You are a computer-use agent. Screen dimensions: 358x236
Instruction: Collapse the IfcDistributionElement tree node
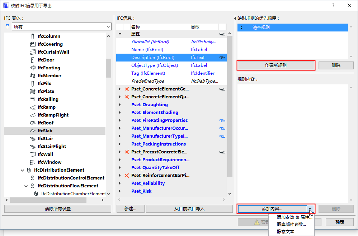point(22,170)
